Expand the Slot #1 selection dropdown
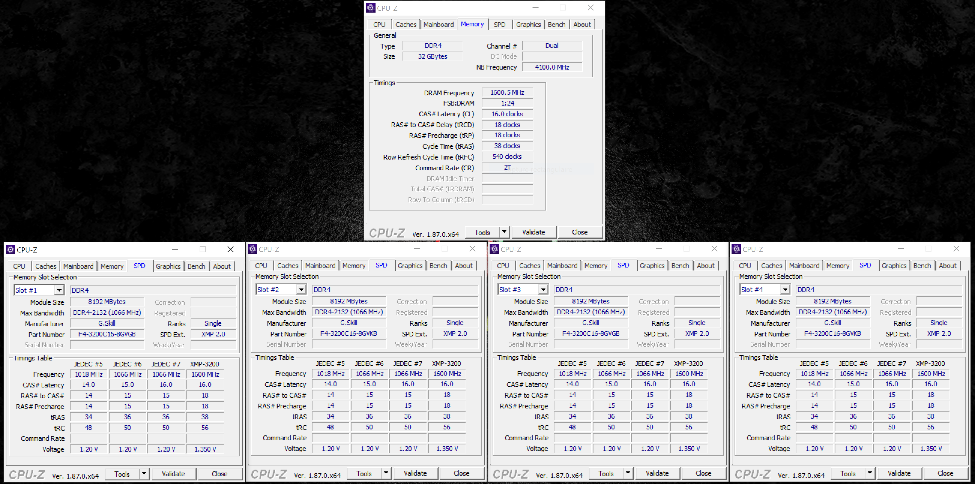975x484 pixels. (59, 290)
